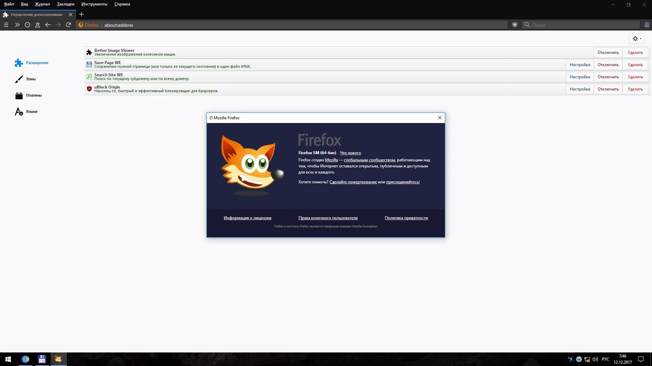652x366 pixels.
Task: Click the Firefox fox taskbar icon
Action: click(58, 359)
